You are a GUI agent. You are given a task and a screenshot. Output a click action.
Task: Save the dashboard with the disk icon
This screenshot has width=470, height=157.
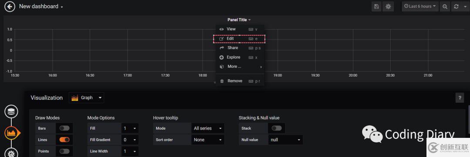tap(376, 6)
